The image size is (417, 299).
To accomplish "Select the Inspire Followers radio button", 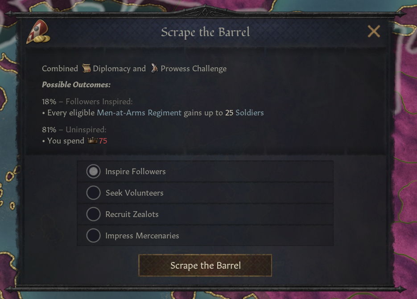I will click(x=93, y=172).
